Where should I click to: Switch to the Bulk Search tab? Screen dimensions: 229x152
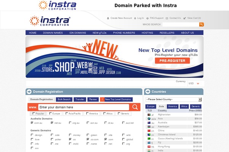(64, 100)
